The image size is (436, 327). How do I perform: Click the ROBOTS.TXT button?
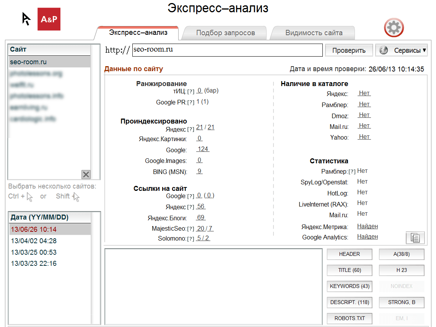point(349,318)
